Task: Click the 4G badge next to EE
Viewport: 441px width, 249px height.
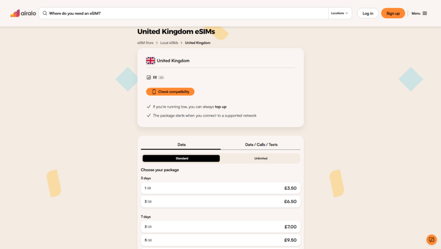Action: point(161,77)
